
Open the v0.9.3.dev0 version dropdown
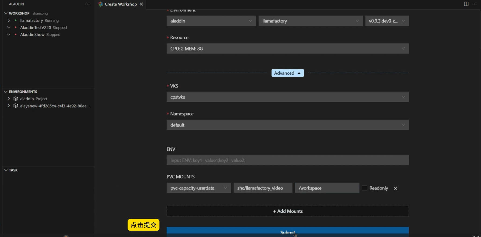(x=387, y=21)
